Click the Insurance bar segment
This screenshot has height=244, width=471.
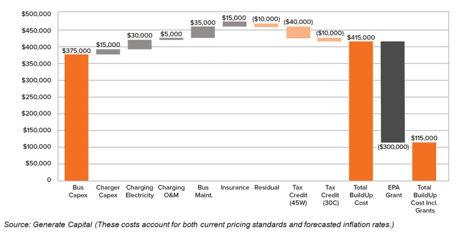234,24
